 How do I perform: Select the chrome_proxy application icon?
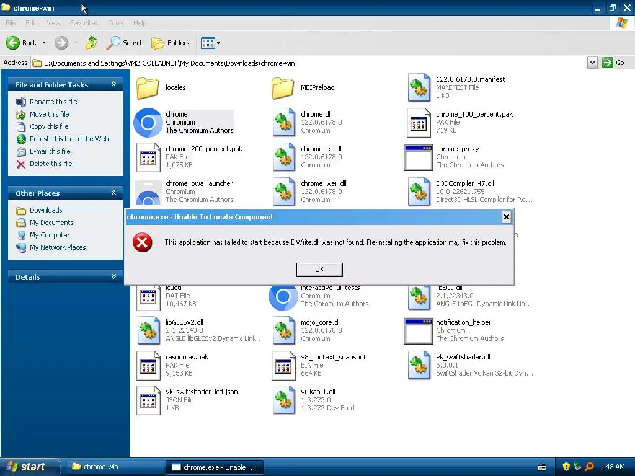click(x=419, y=157)
